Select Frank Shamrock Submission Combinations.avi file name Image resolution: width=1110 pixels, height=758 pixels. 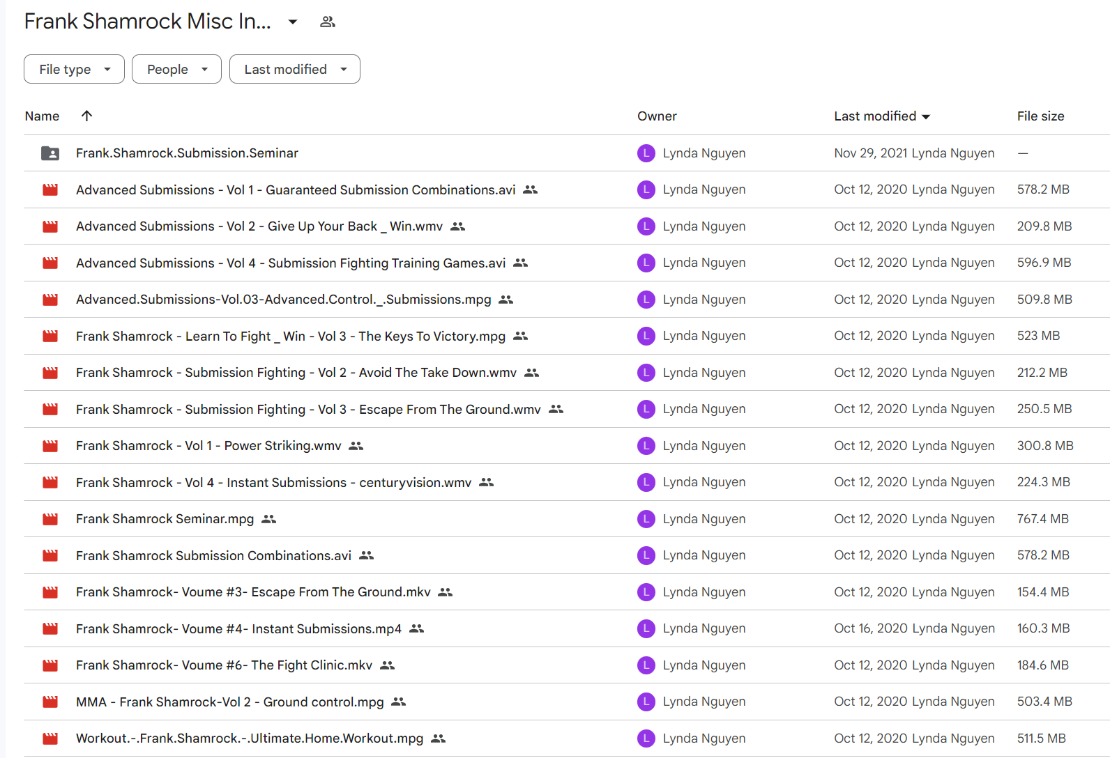point(213,555)
